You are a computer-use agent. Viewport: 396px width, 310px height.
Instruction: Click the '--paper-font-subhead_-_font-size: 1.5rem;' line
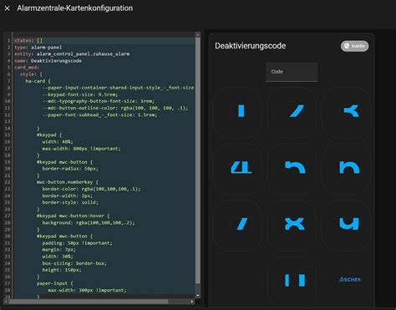pyautogui.click(x=99, y=114)
